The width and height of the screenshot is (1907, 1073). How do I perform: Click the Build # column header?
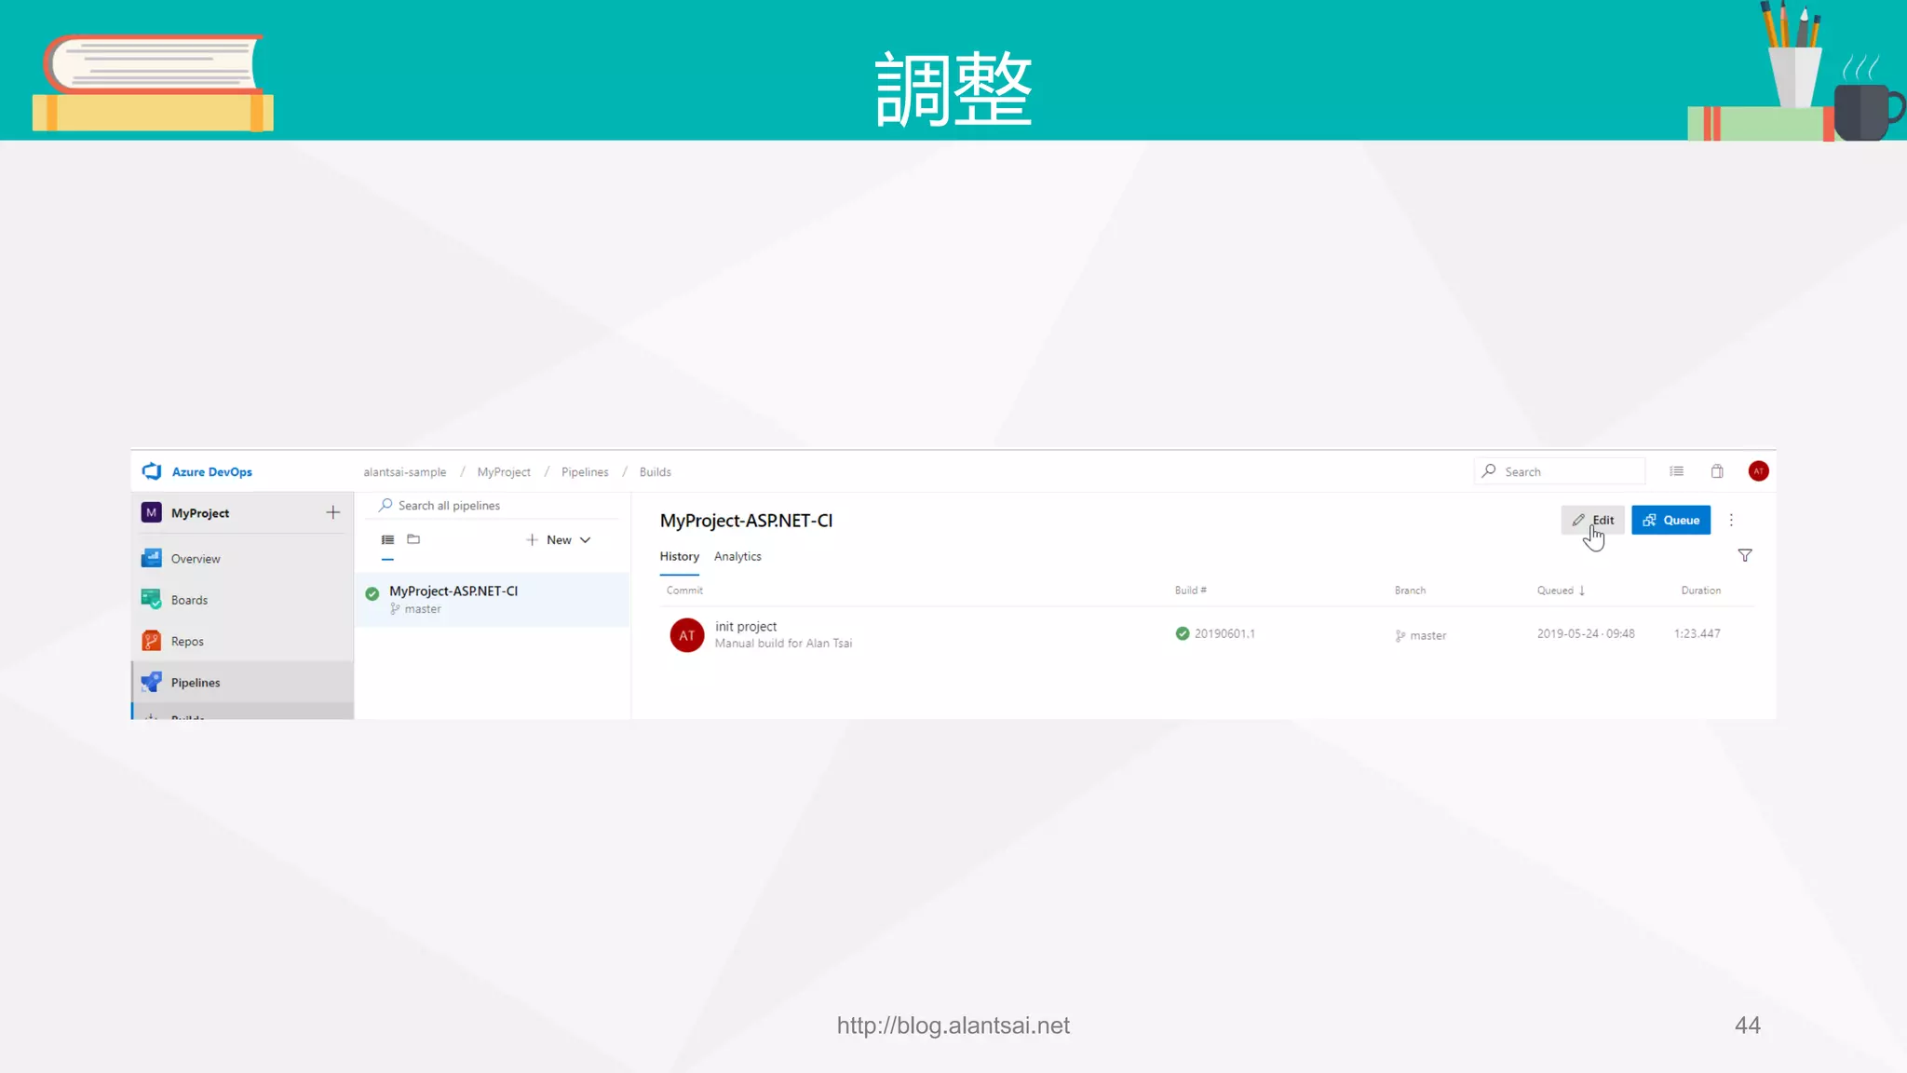coord(1190,591)
